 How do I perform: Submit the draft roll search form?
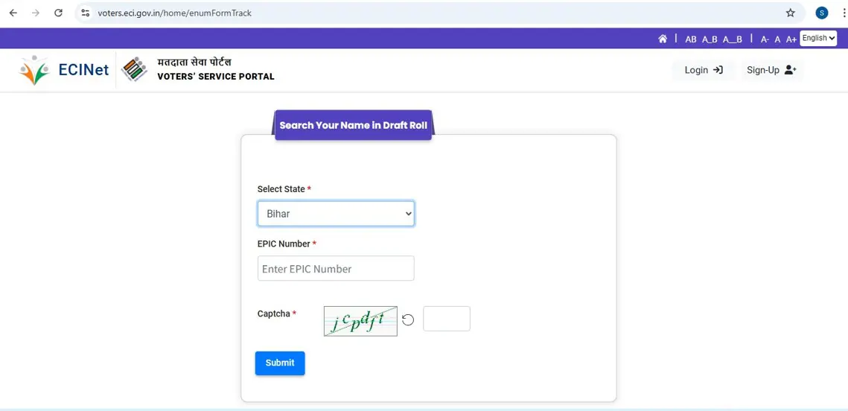pyautogui.click(x=280, y=363)
